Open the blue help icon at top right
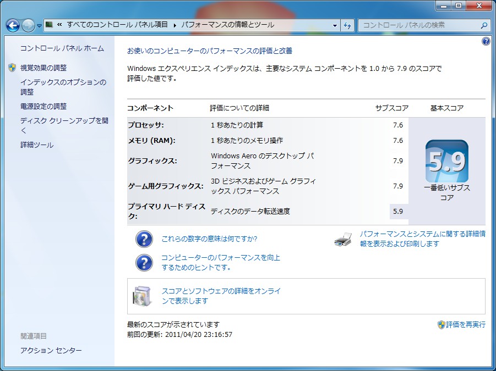This screenshot has width=496, height=371. (x=486, y=41)
